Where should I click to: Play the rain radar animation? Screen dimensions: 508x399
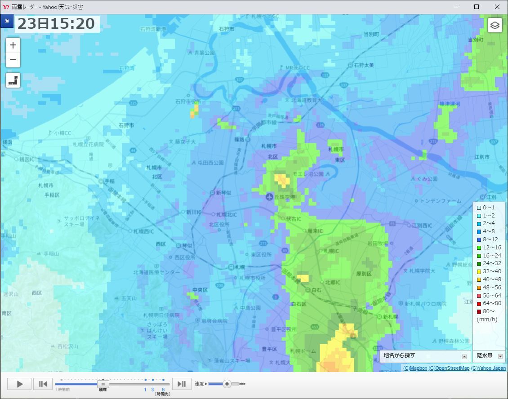(19, 384)
